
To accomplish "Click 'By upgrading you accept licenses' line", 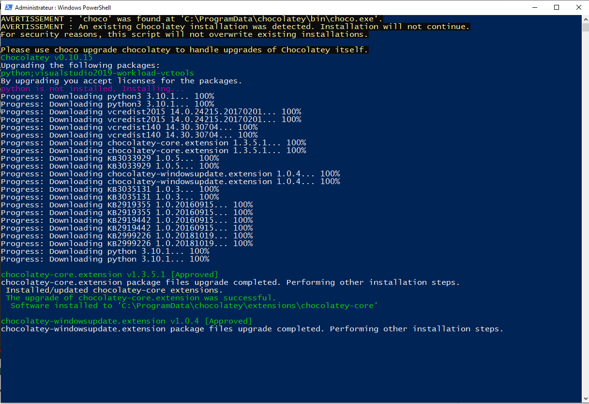I will [121, 81].
